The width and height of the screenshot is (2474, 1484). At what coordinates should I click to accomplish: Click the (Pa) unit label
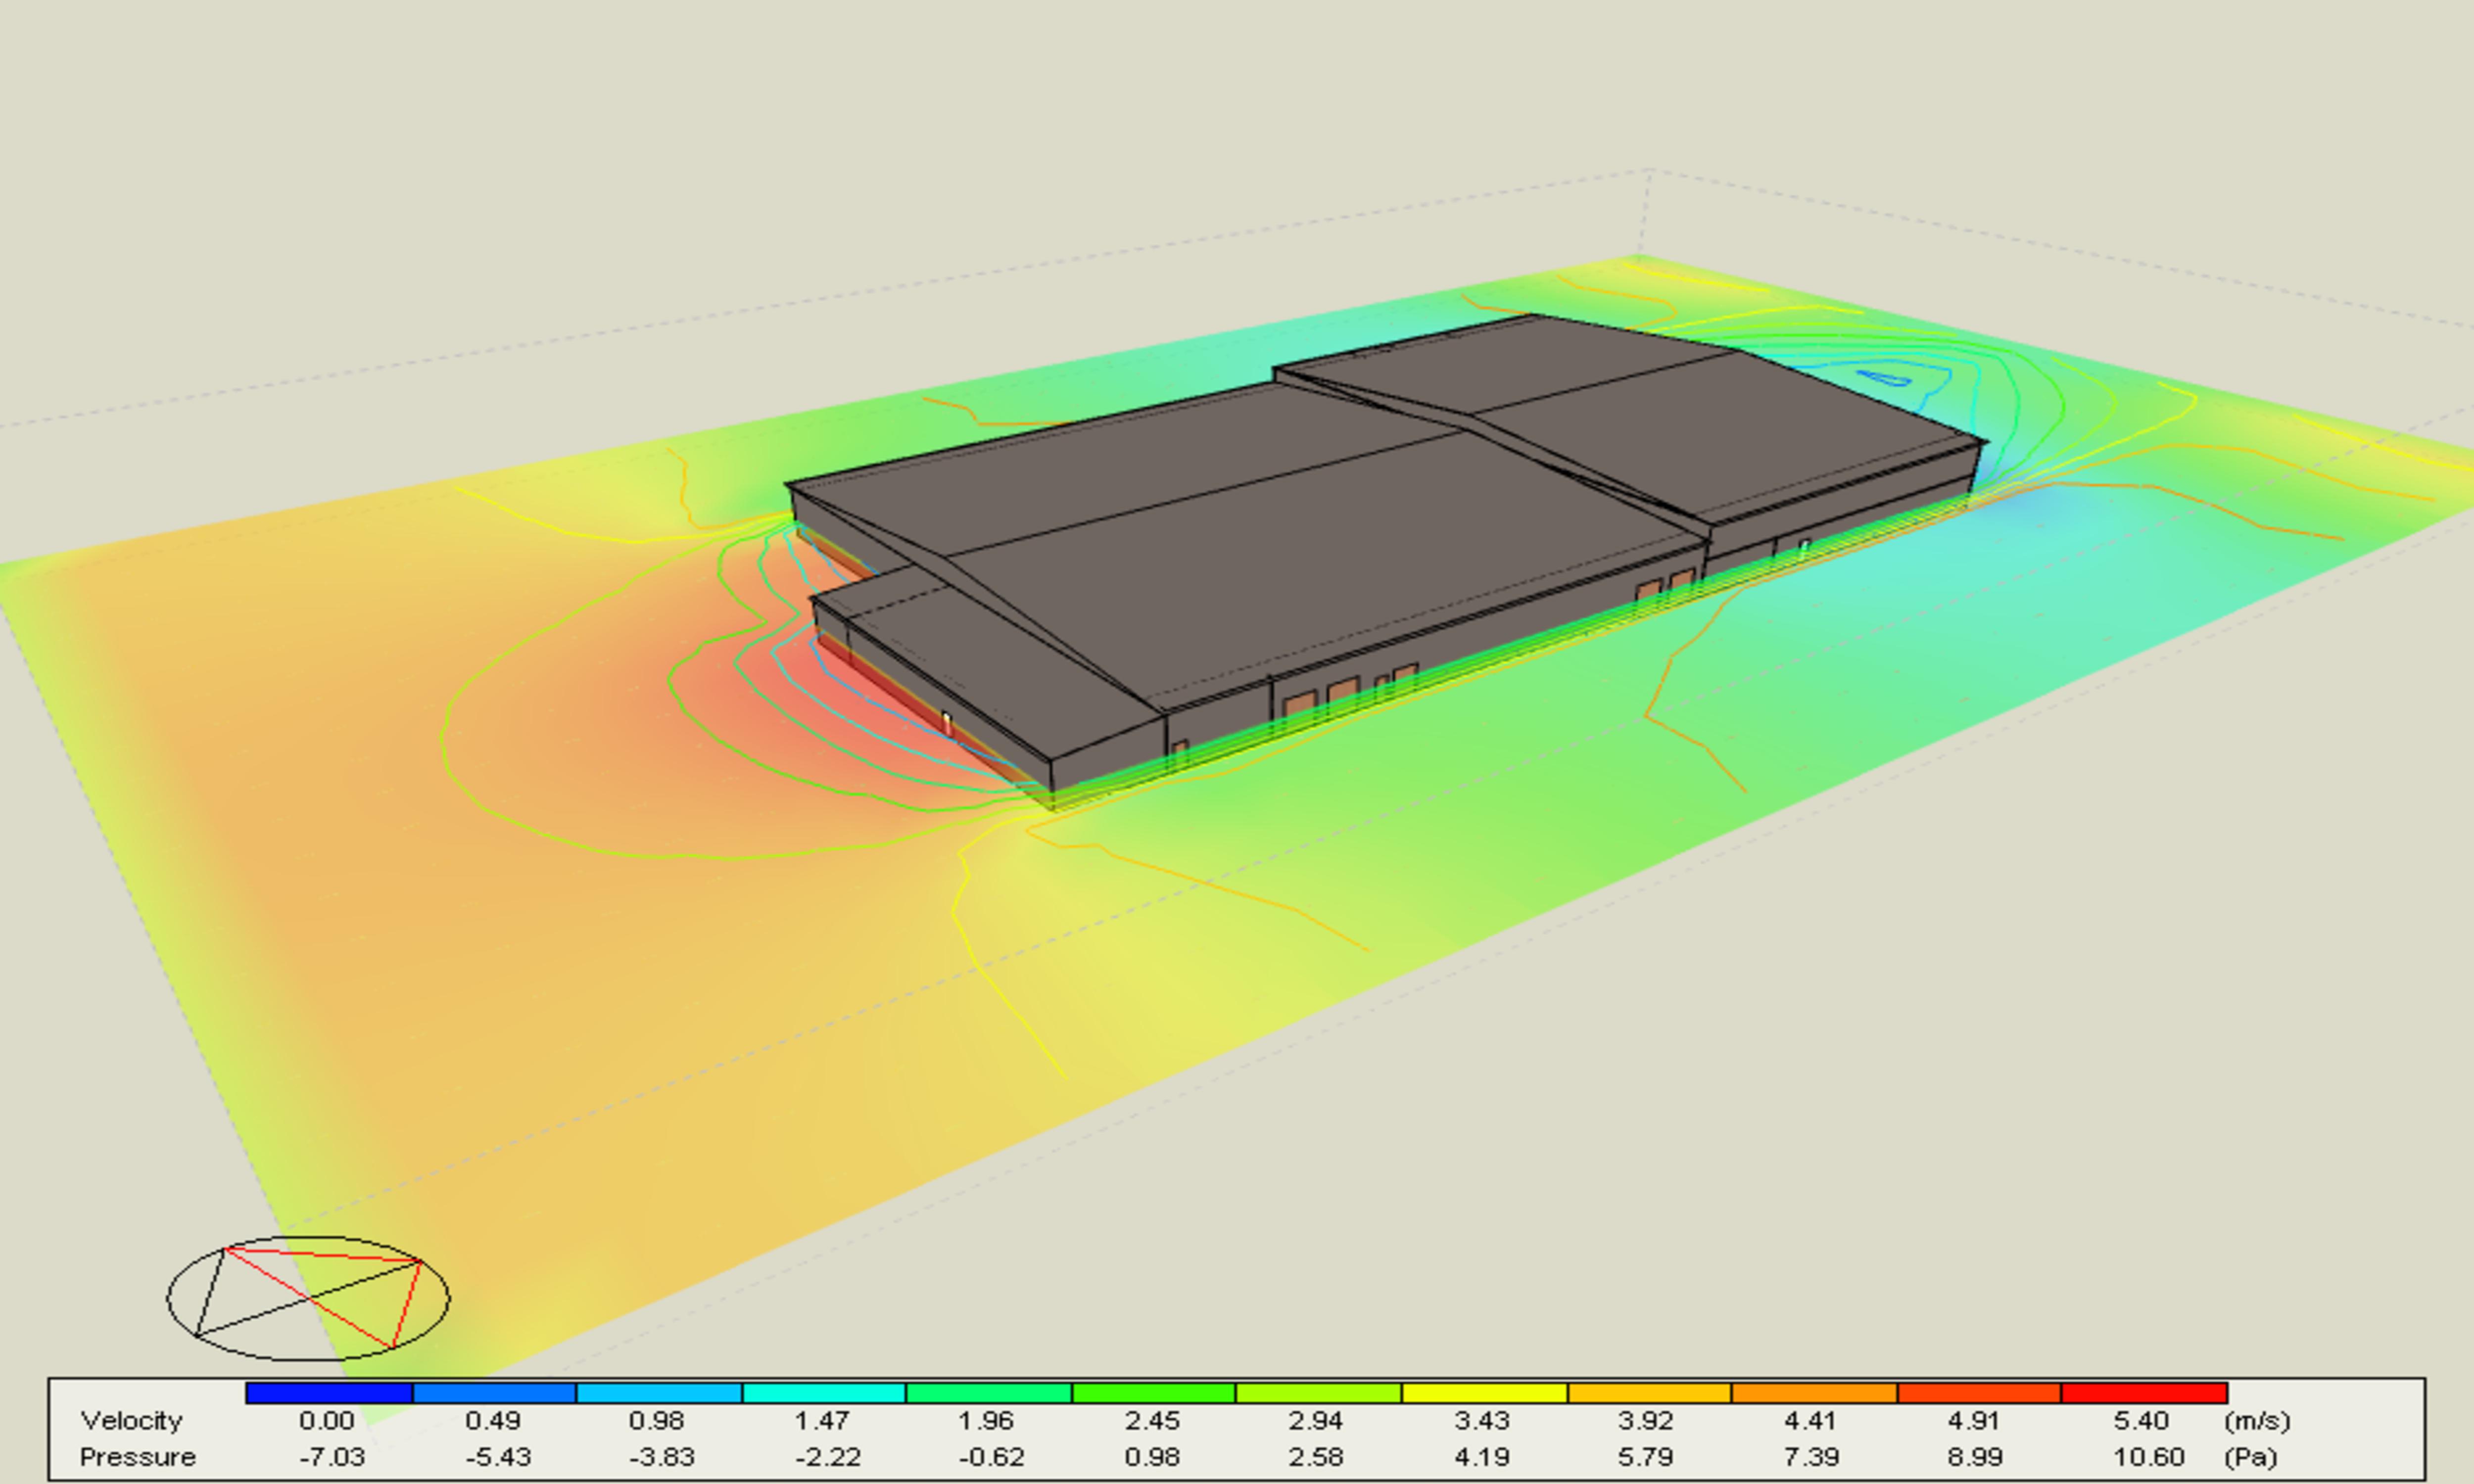pos(2250,1457)
